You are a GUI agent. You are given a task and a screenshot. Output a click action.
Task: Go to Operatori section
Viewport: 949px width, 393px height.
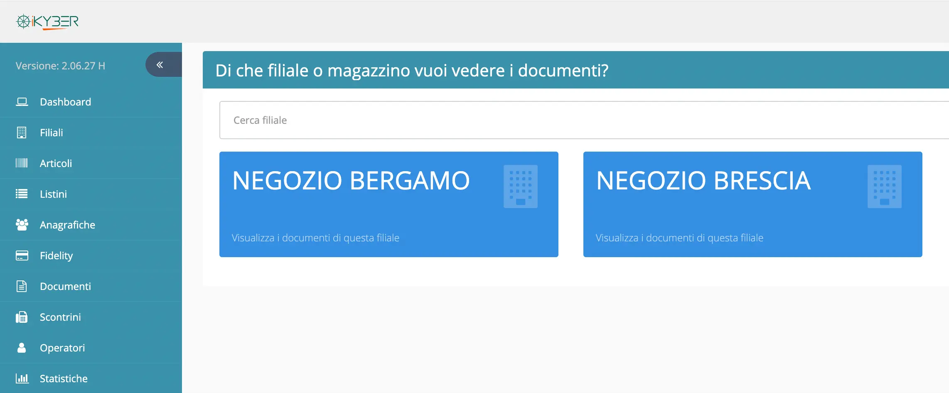click(91, 348)
